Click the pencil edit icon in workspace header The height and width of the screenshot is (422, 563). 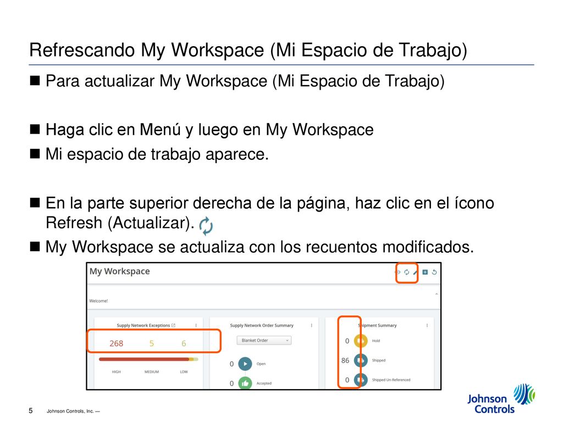click(x=416, y=273)
